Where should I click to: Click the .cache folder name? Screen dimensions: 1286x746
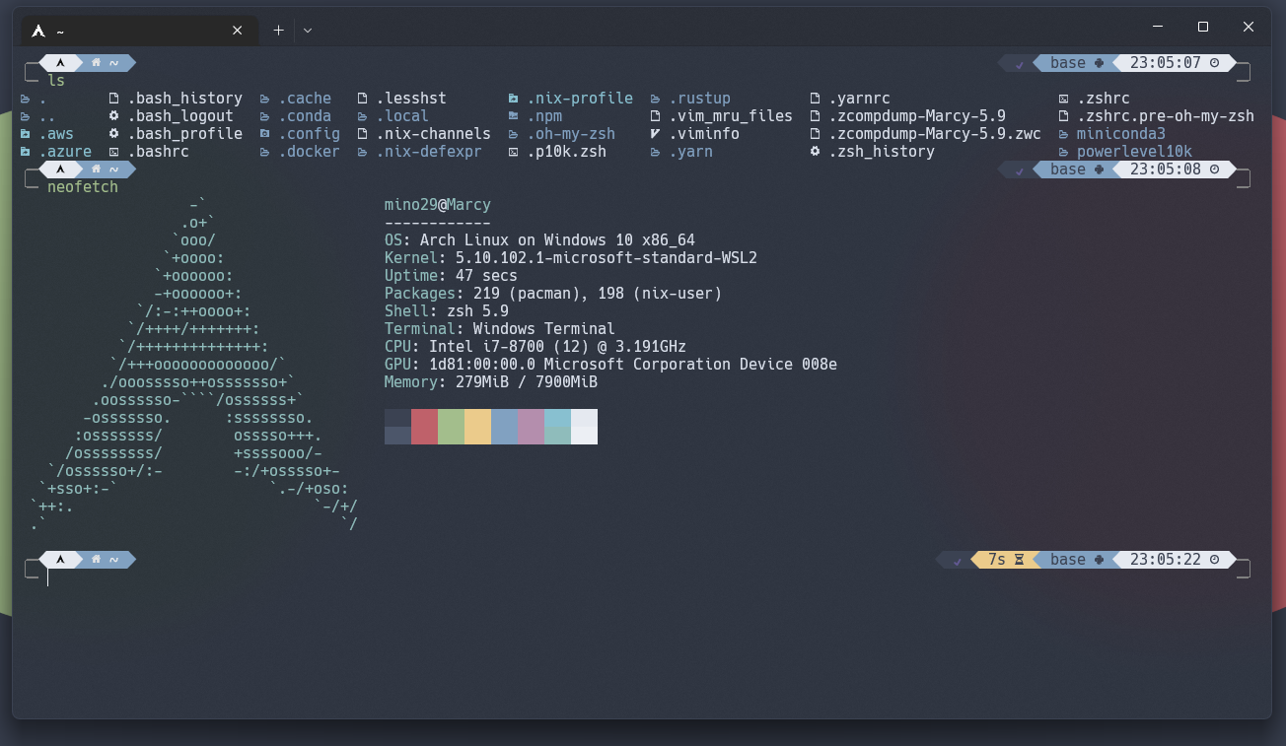[305, 99]
